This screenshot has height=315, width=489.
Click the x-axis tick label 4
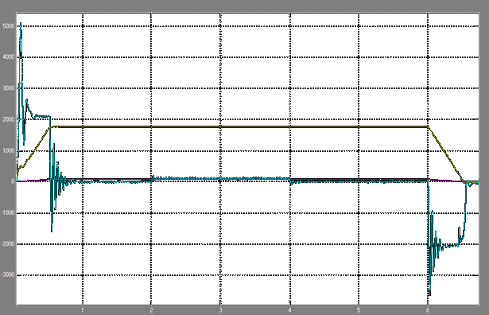tap(289, 310)
